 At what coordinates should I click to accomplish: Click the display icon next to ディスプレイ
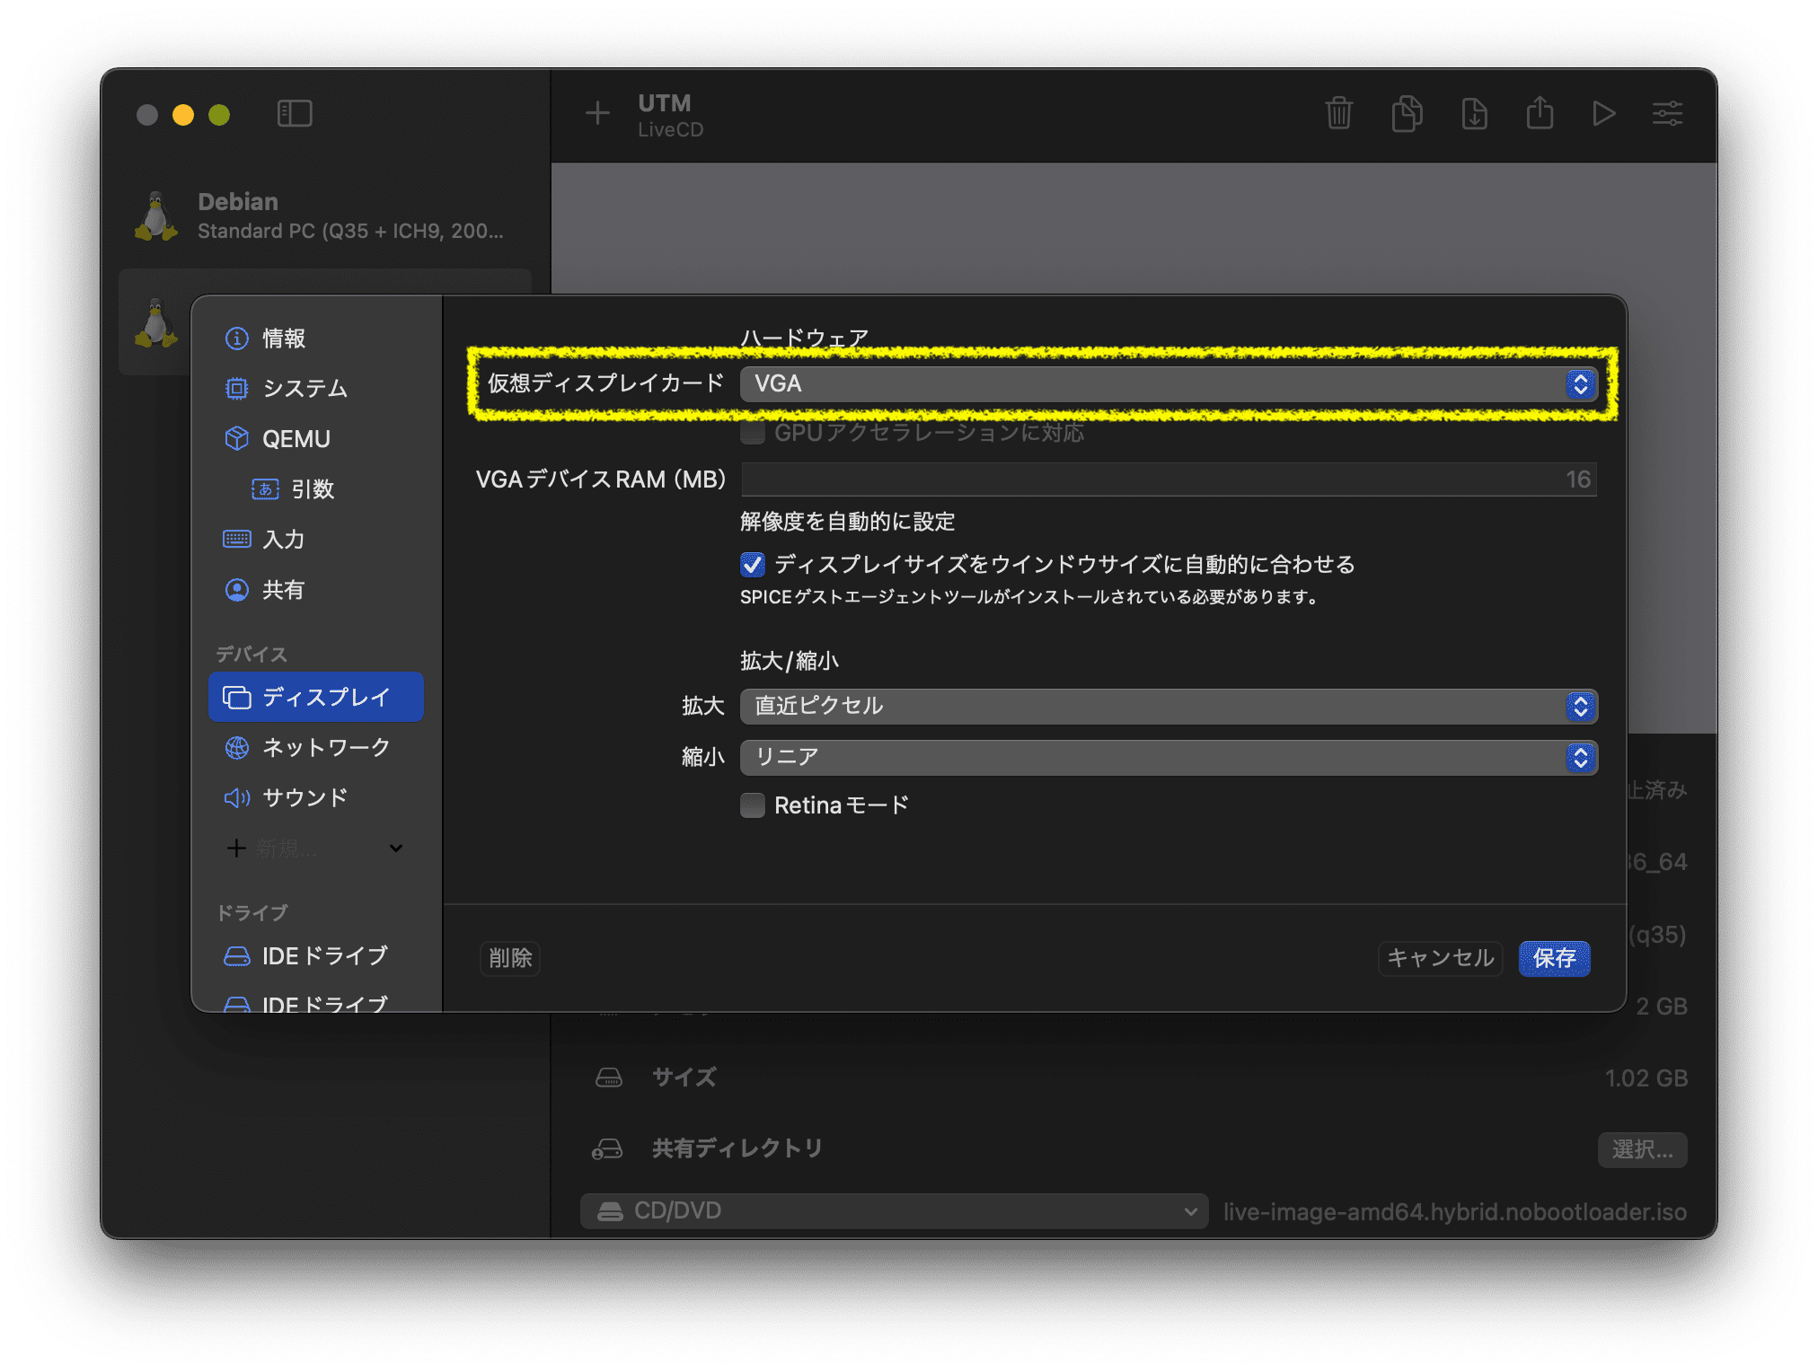(237, 697)
